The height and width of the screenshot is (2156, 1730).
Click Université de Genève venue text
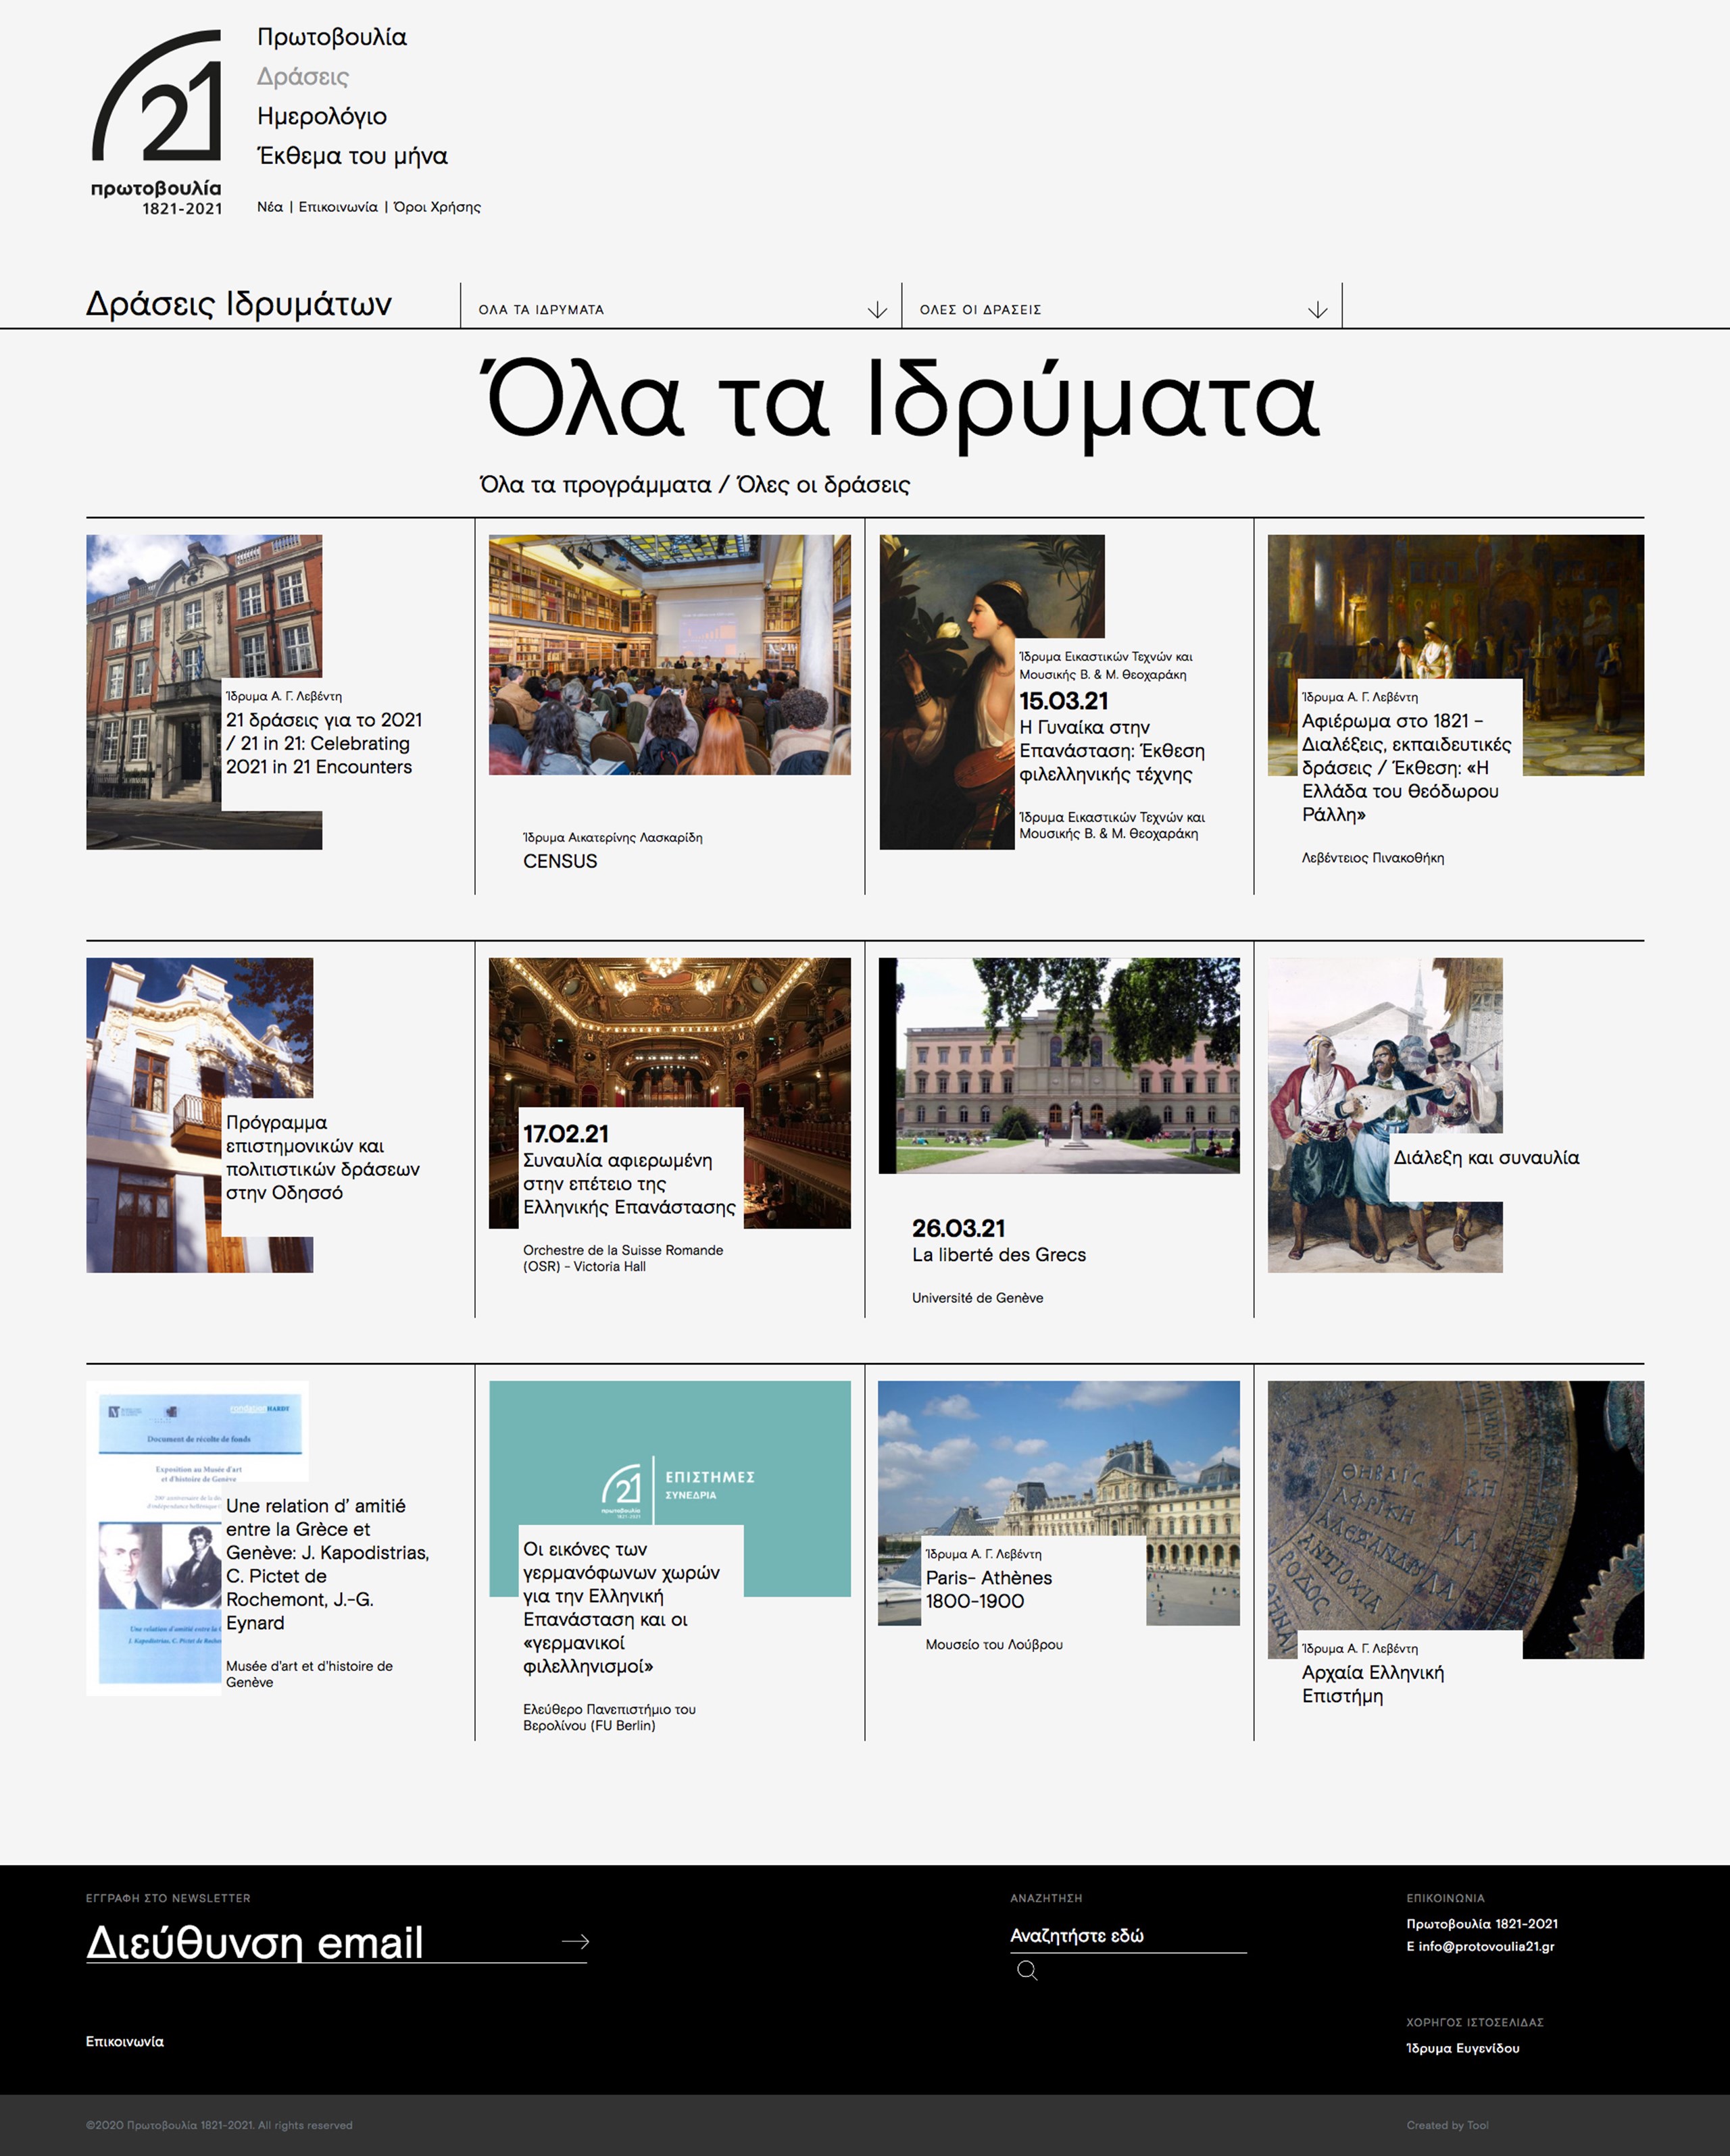tap(977, 1297)
